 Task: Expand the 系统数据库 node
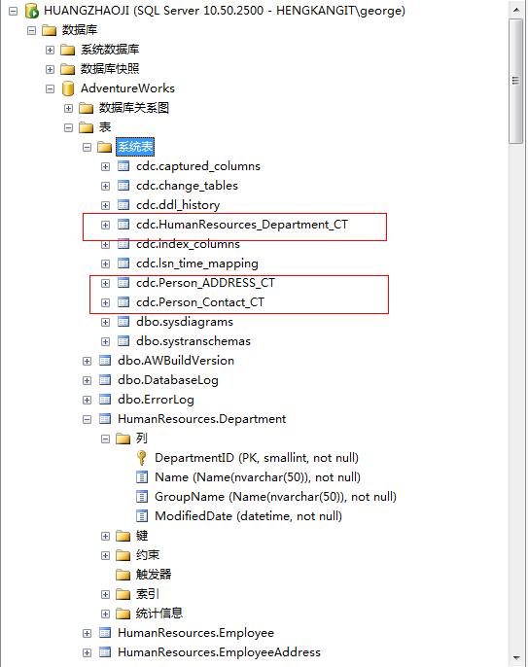tap(51, 51)
